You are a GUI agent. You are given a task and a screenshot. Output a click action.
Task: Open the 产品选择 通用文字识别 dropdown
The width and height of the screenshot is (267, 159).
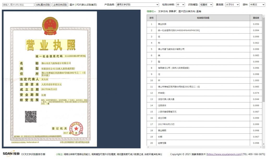pos(137,5)
